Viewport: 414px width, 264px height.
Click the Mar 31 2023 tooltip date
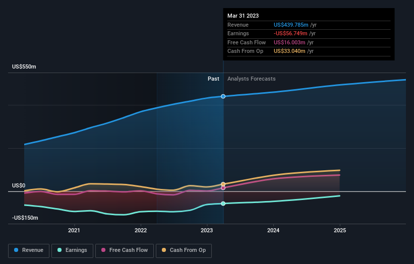[243, 16]
